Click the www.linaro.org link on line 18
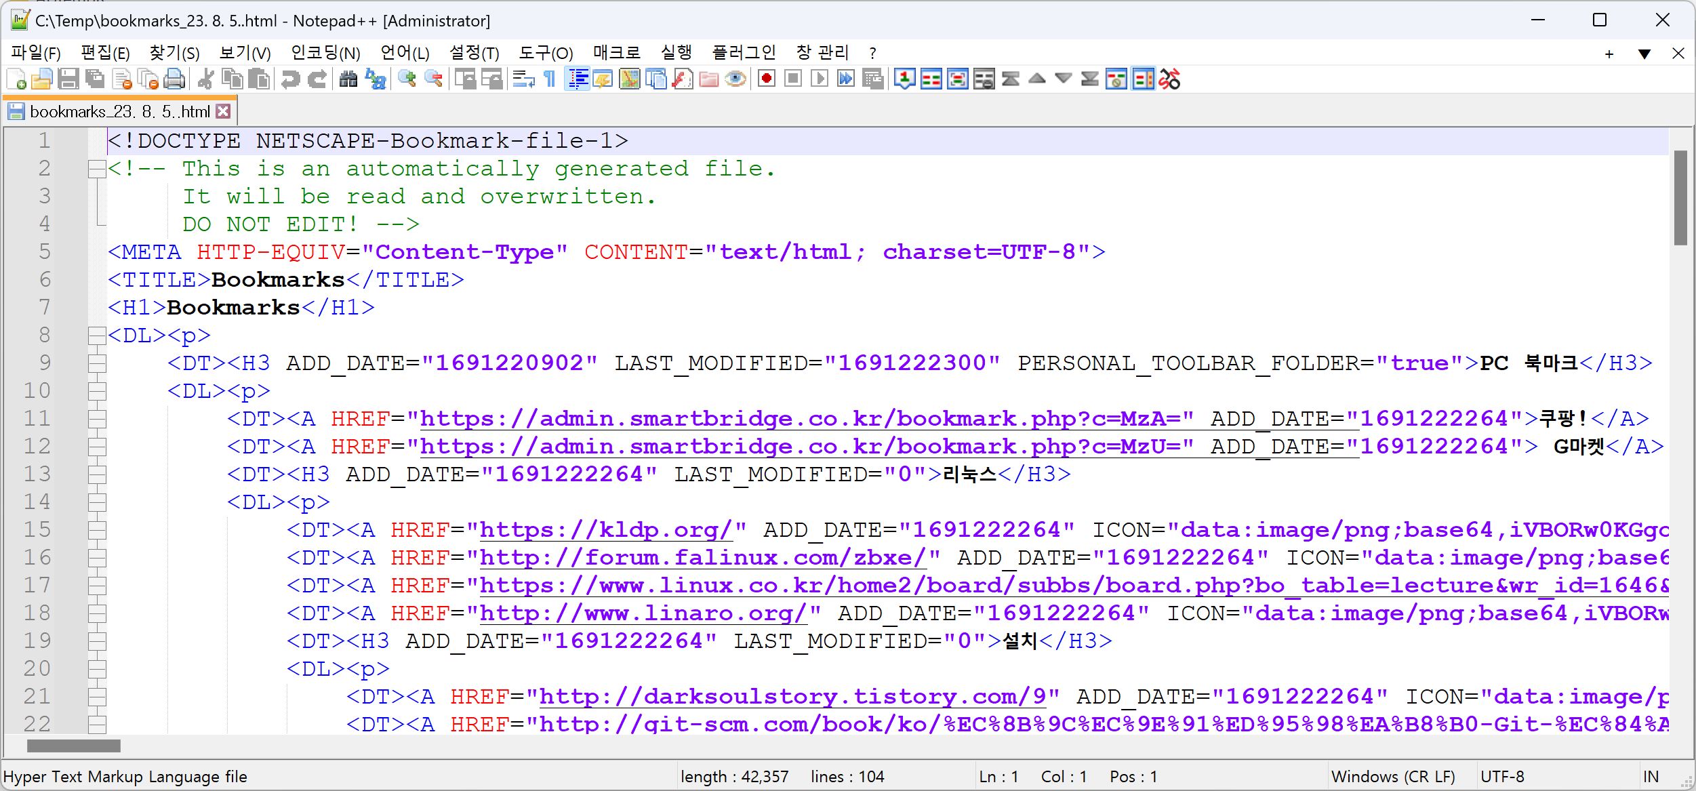This screenshot has height=791, width=1696. pos(643,613)
